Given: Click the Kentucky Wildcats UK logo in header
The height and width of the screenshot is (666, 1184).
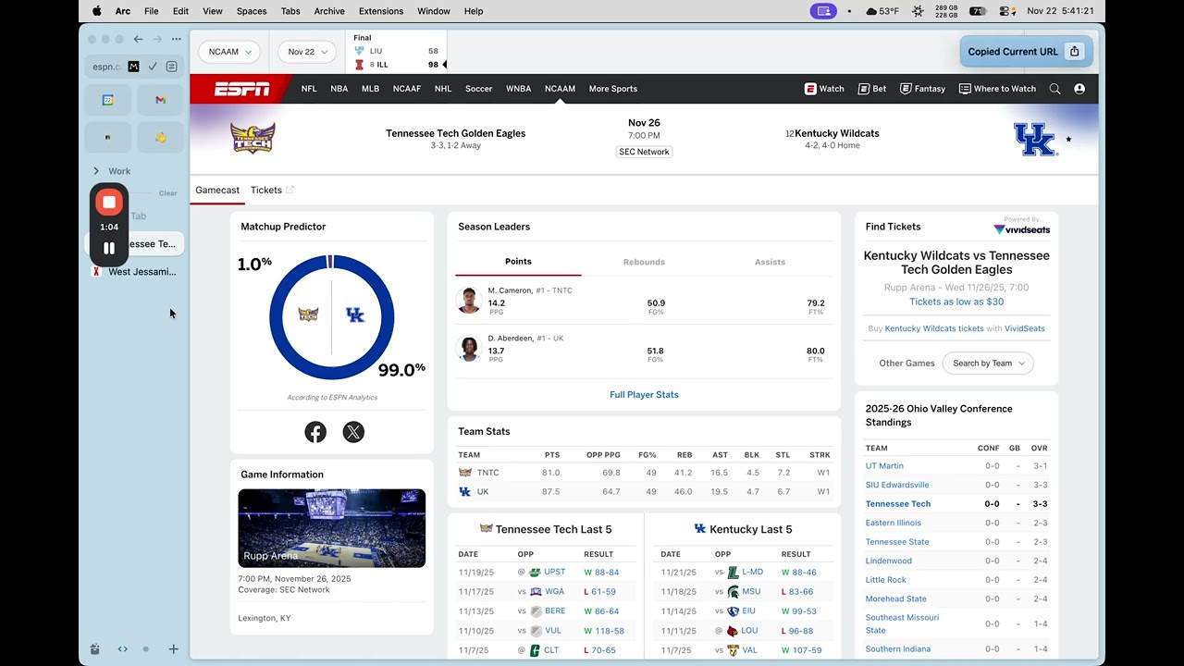Looking at the screenshot, I should [x=1034, y=139].
